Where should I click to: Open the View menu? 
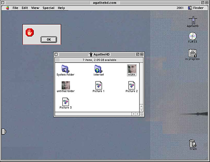point(35,8)
